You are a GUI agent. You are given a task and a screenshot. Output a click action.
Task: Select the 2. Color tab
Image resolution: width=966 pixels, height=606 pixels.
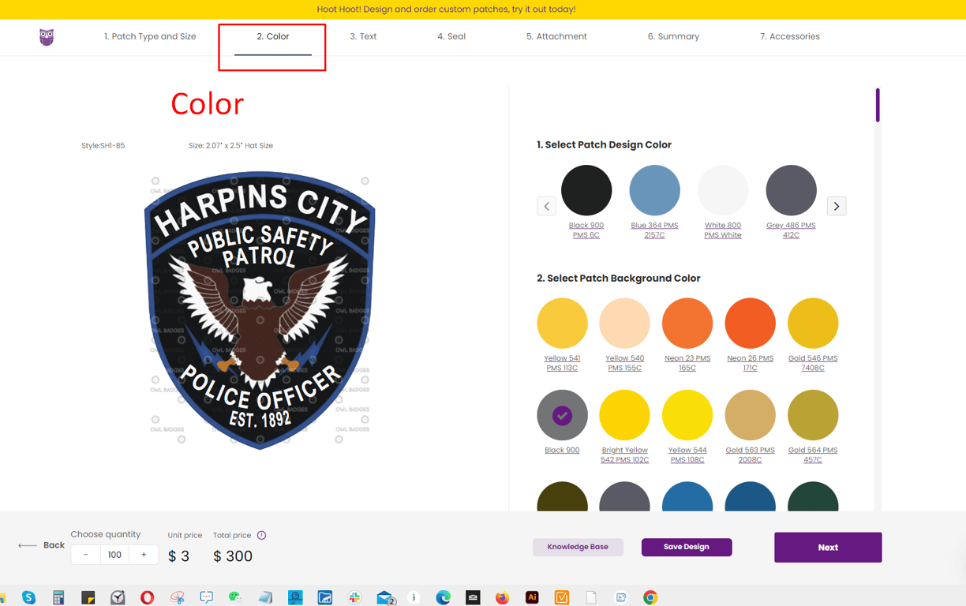(x=273, y=36)
